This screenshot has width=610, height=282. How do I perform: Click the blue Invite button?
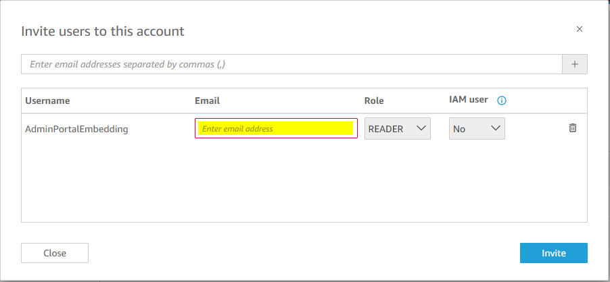click(554, 253)
